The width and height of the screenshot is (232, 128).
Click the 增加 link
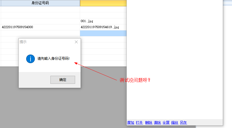click(x=131, y=123)
